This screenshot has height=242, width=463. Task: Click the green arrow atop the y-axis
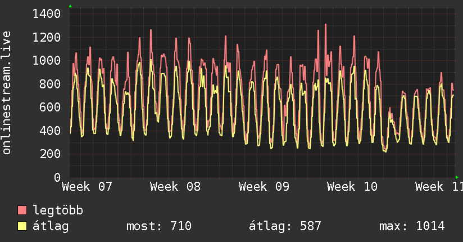point(70,6)
